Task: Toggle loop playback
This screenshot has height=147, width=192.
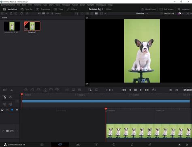Action: (154, 90)
